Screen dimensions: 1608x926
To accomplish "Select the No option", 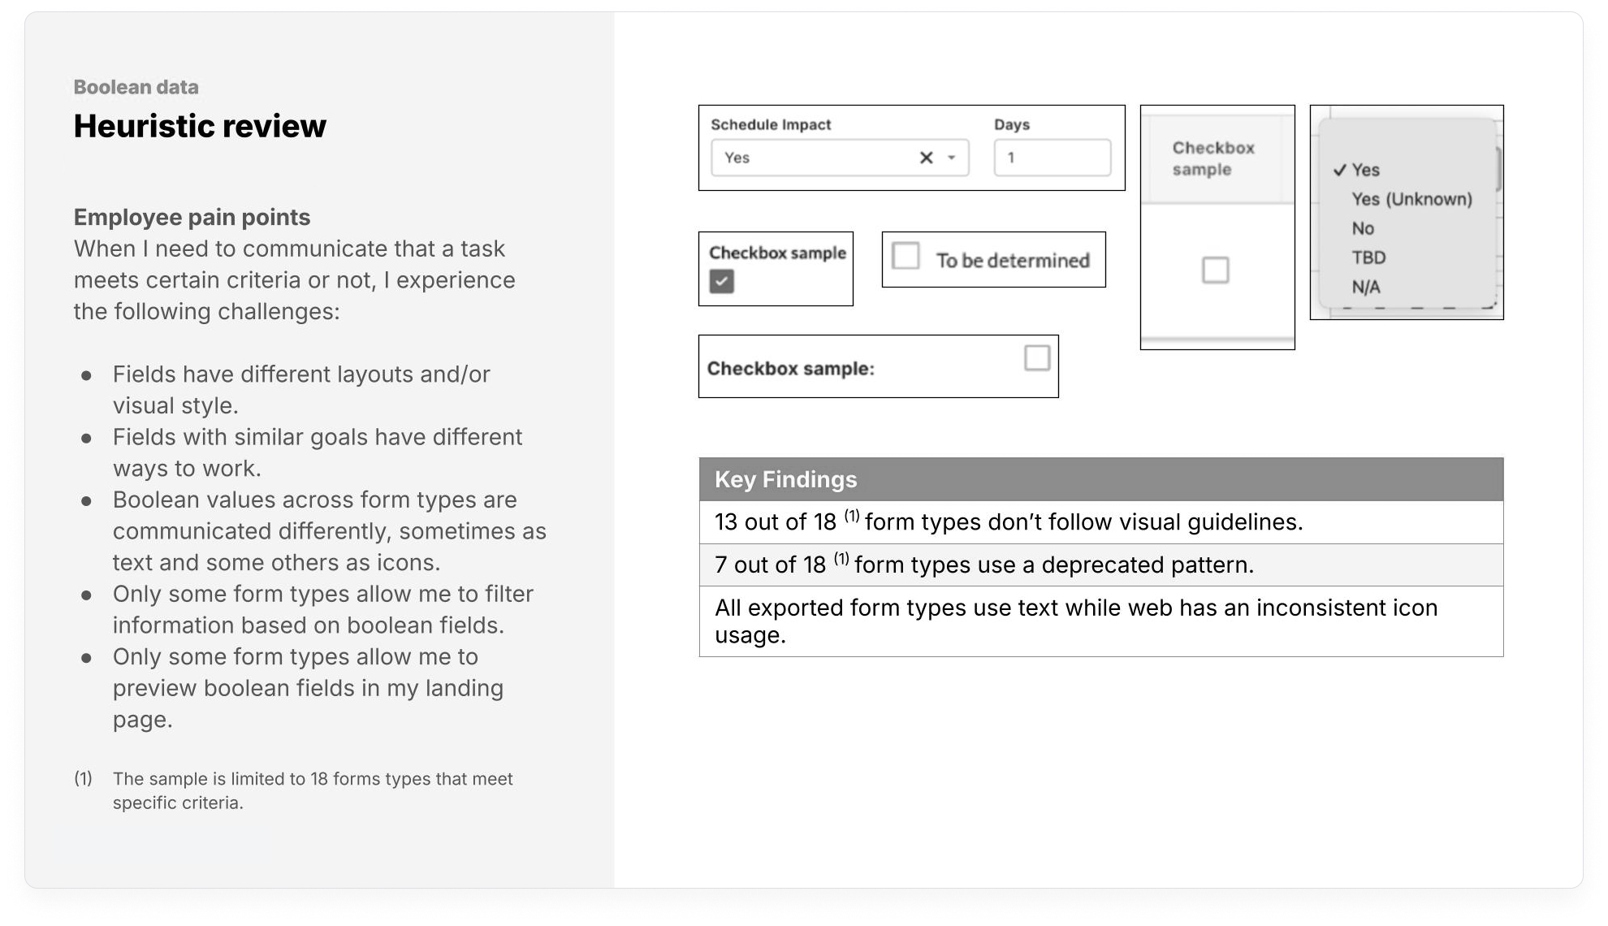I will [x=1363, y=228].
